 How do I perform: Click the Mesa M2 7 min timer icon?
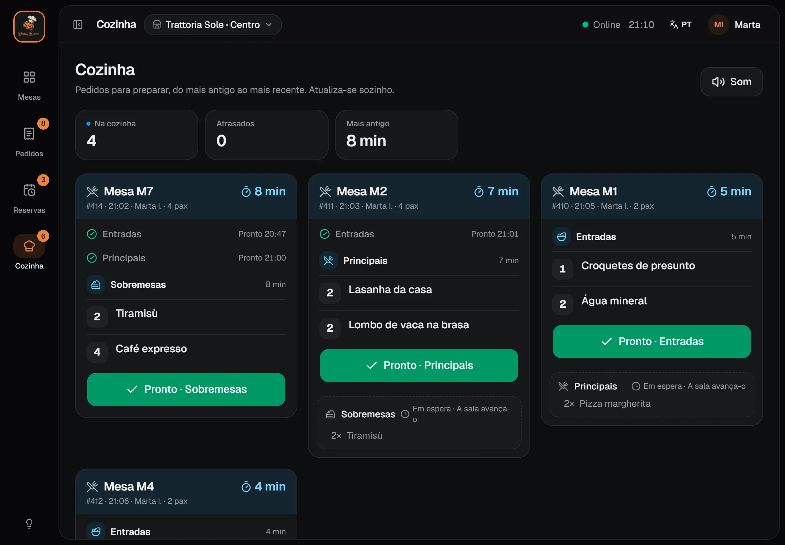click(479, 191)
